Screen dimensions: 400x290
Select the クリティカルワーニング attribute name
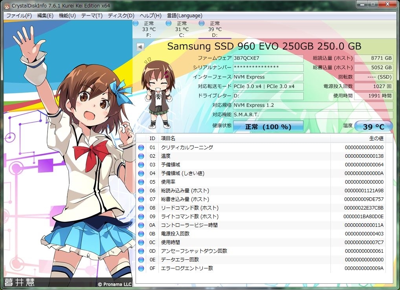click(x=187, y=147)
